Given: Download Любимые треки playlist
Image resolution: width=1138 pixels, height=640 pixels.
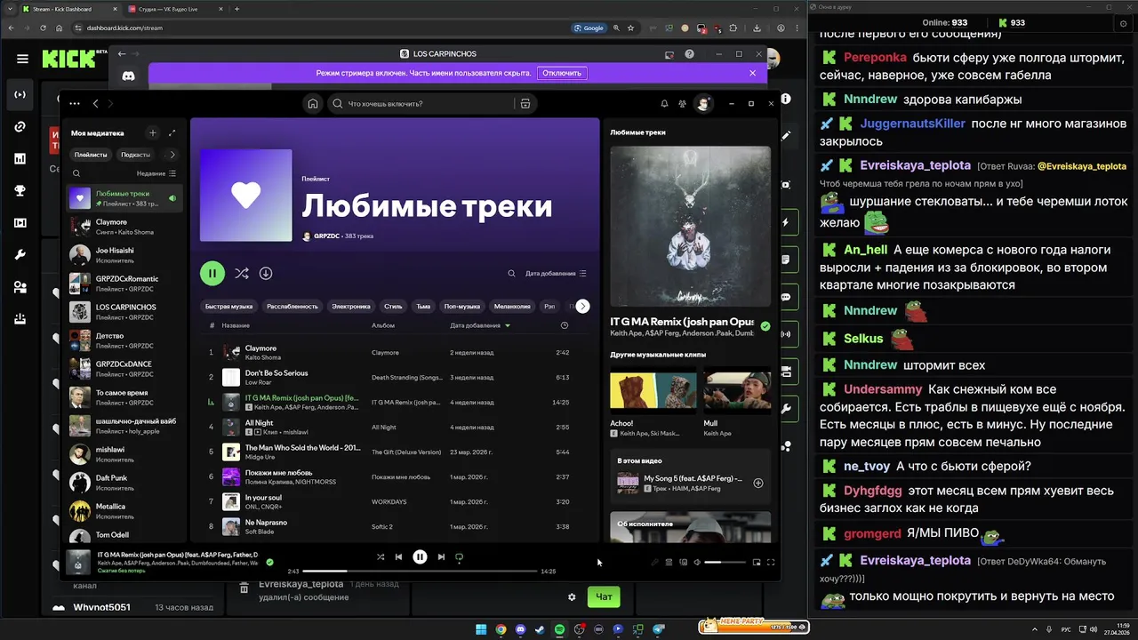Looking at the screenshot, I should point(266,274).
